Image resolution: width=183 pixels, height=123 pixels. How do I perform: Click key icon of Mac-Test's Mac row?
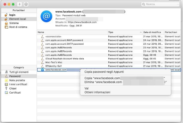coord(43,62)
